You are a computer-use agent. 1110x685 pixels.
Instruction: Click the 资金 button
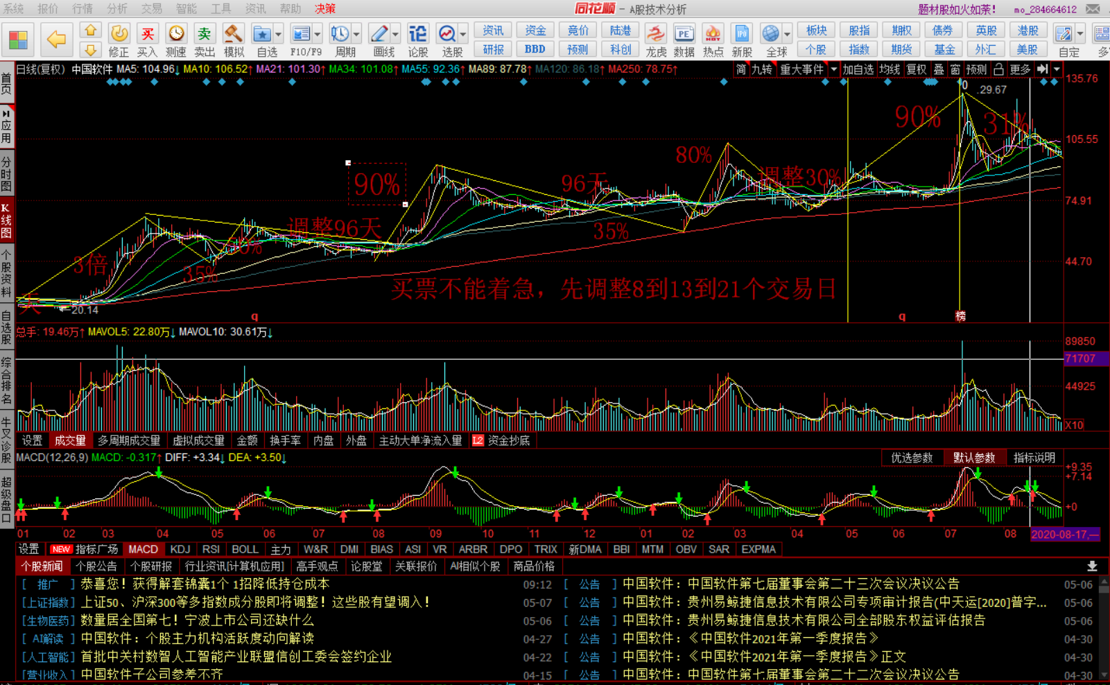535,31
